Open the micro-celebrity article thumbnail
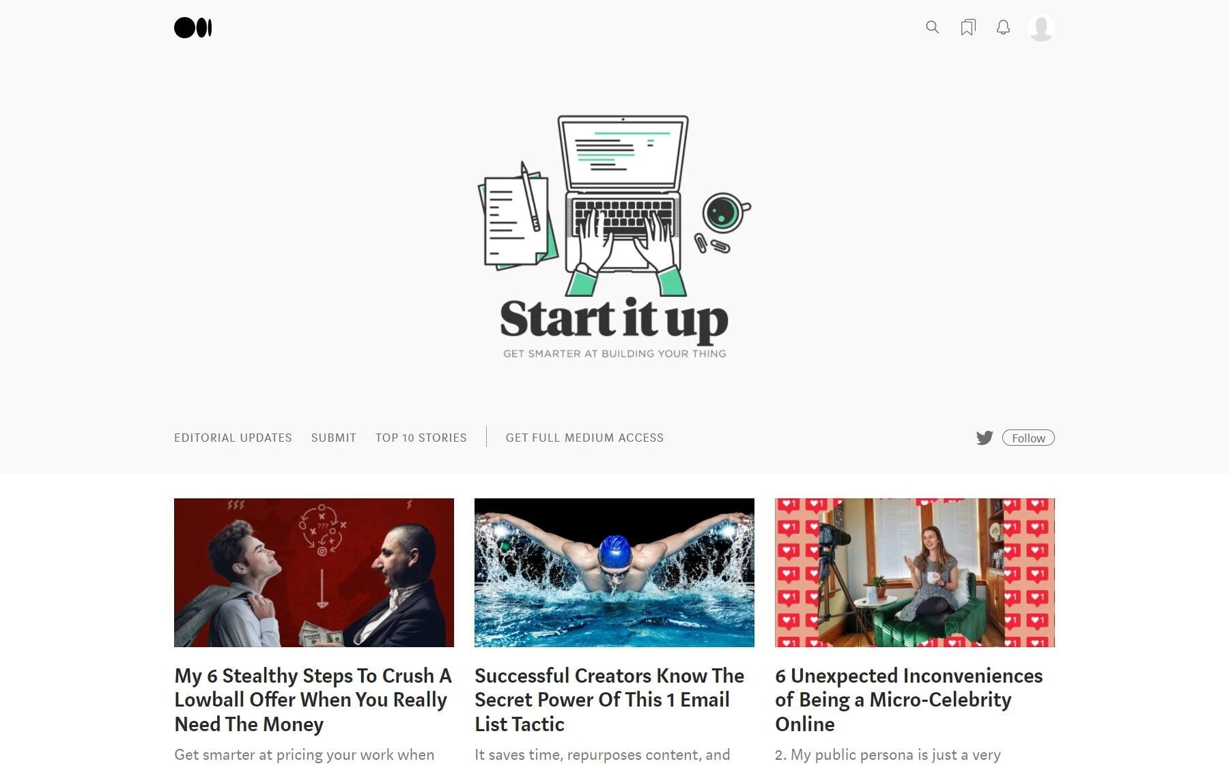The height and width of the screenshot is (768, 1229). point(915,573)
